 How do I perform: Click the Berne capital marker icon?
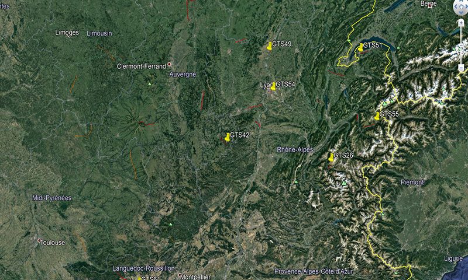(x=430, y=7)
